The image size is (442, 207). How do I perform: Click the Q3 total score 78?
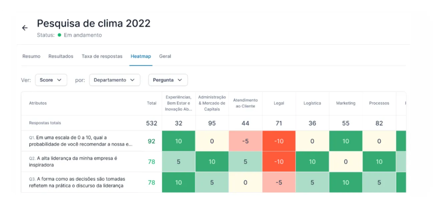coord(152,182)
